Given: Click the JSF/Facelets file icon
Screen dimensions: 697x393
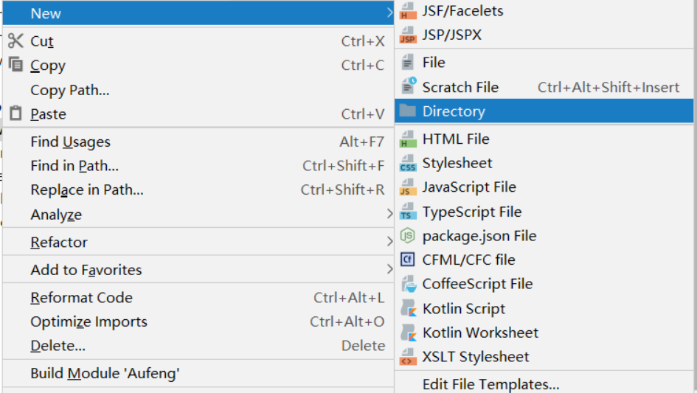Looking at the screenshot, I should [x=408, y=11].
